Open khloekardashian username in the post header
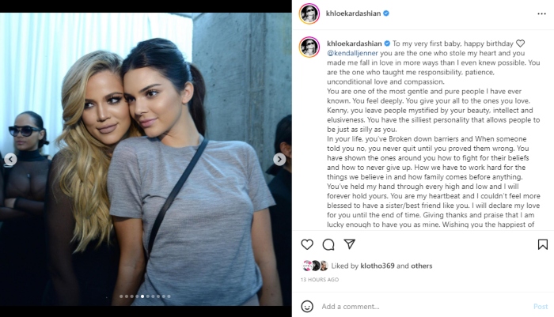 [x=353, y=13]
